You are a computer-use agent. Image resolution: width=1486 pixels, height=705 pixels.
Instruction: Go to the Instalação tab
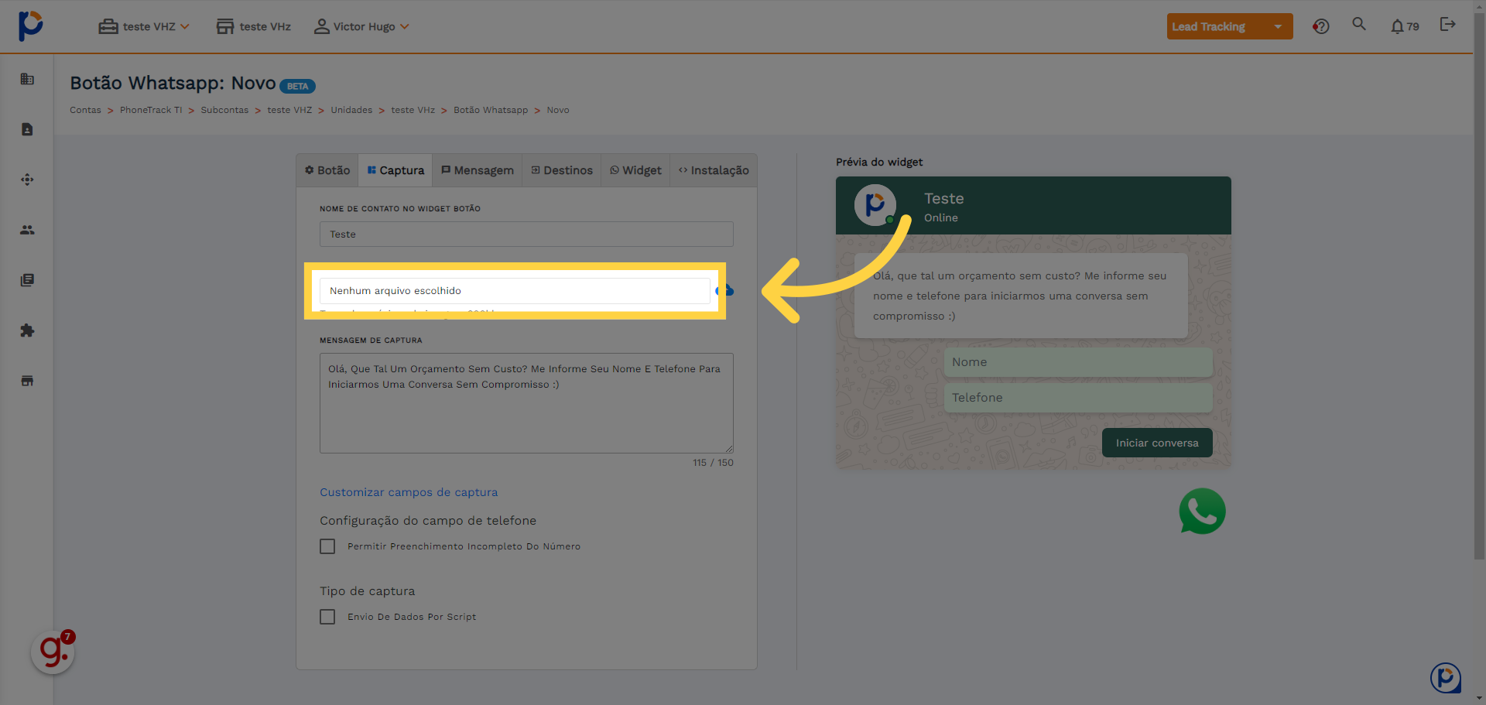point(714,170)
